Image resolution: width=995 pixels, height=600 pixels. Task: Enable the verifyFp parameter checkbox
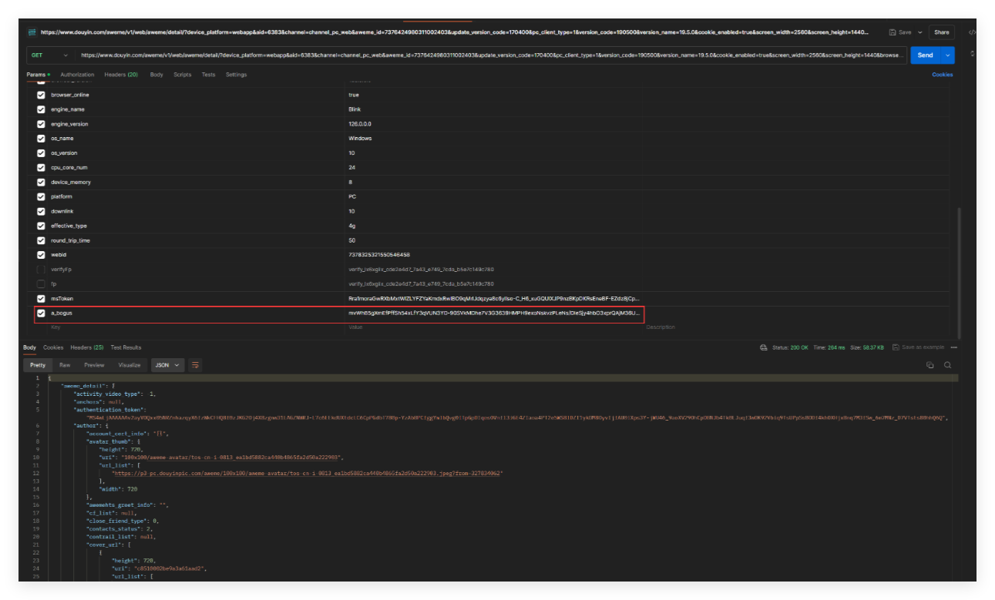tap(42, 270)
